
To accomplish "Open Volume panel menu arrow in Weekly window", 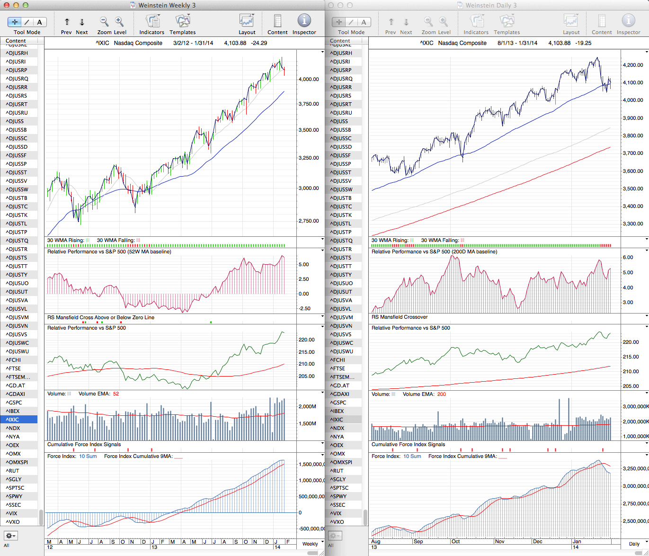I will click(x=322, y=393).
